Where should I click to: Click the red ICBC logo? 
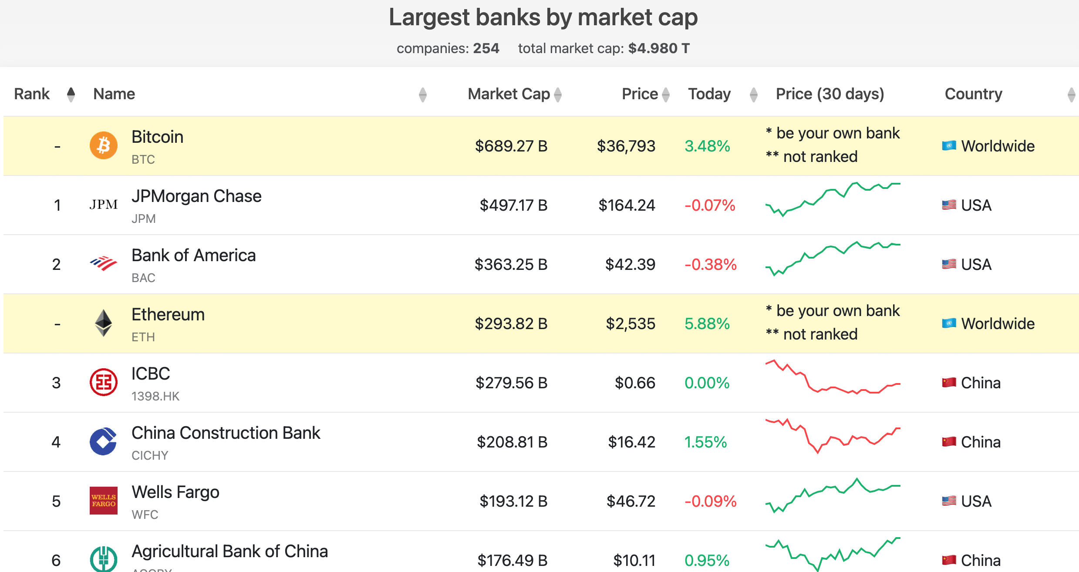click(103, 382)
